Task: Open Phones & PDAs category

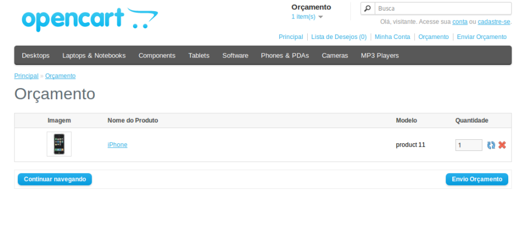Action: 285,55
